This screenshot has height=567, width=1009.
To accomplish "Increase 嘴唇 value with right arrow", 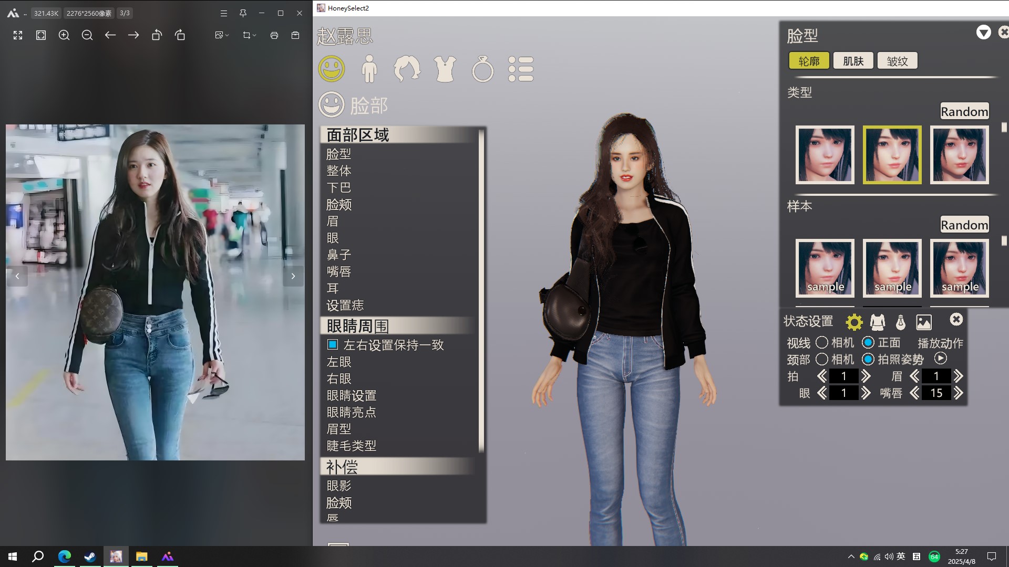I will pyautogui.click(x=959, y=393).
